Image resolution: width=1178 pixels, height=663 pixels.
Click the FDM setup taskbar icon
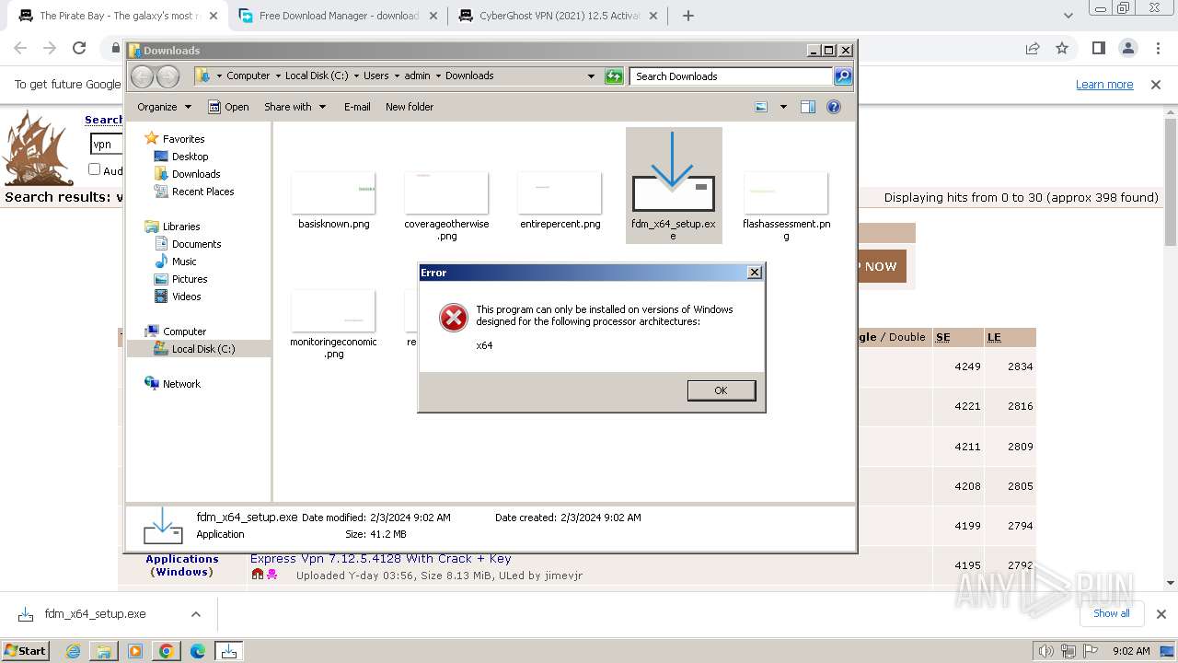point(228,651)
